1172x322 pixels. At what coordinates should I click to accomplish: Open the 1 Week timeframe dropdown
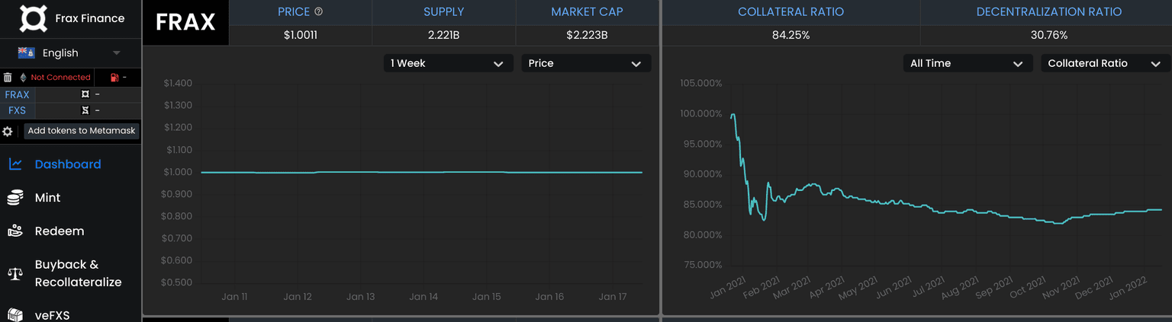(446, 63)
